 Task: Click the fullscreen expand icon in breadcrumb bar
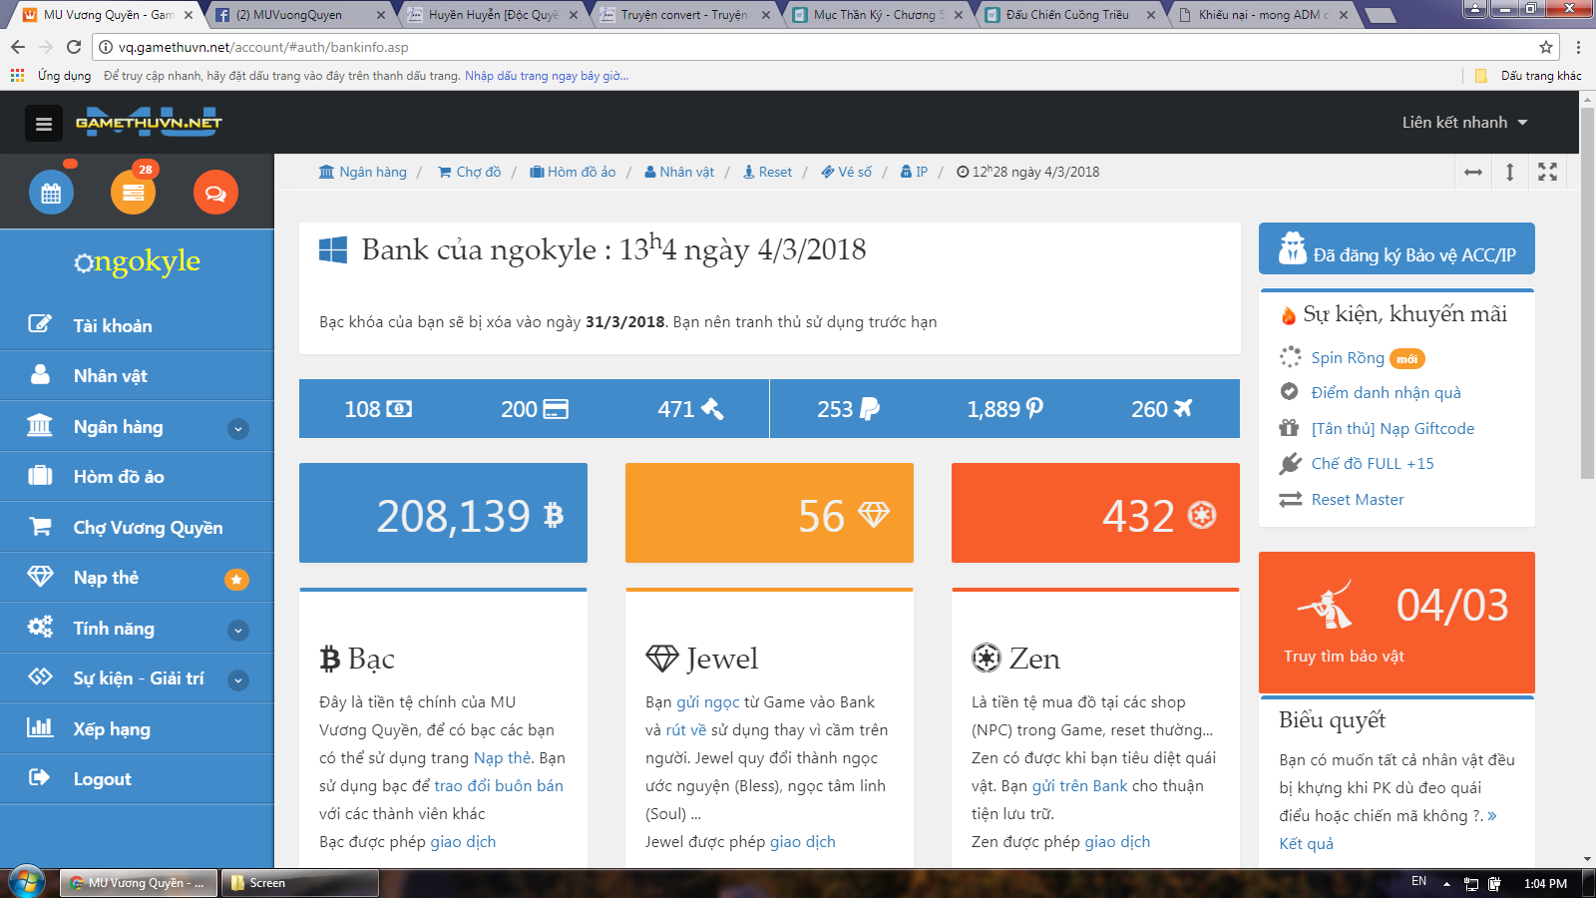coord(1547,172)
